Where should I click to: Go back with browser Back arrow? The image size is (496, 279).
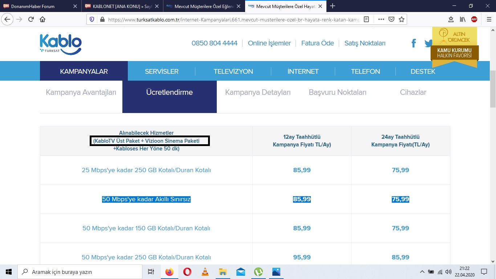coord(8,19)
